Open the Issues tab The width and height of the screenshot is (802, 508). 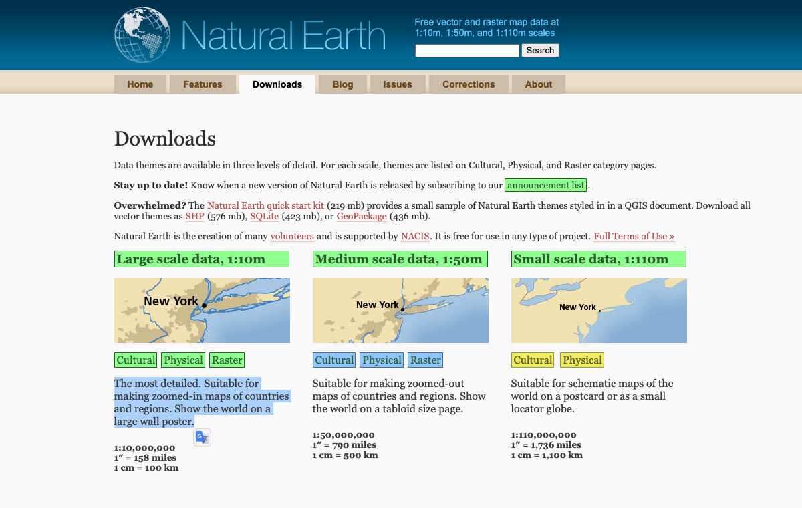(x=398, y=84)
